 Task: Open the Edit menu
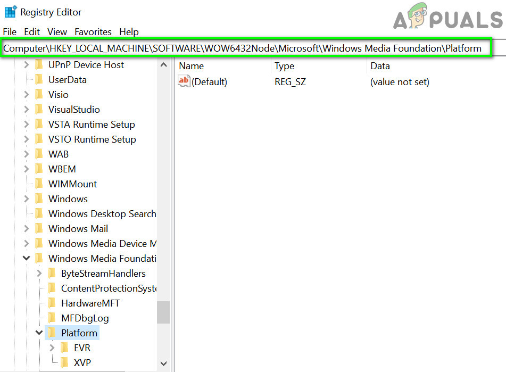point(31,31)
